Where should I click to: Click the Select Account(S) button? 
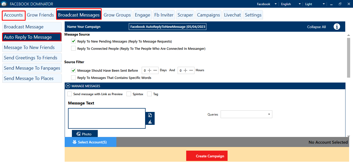[91, 142]
